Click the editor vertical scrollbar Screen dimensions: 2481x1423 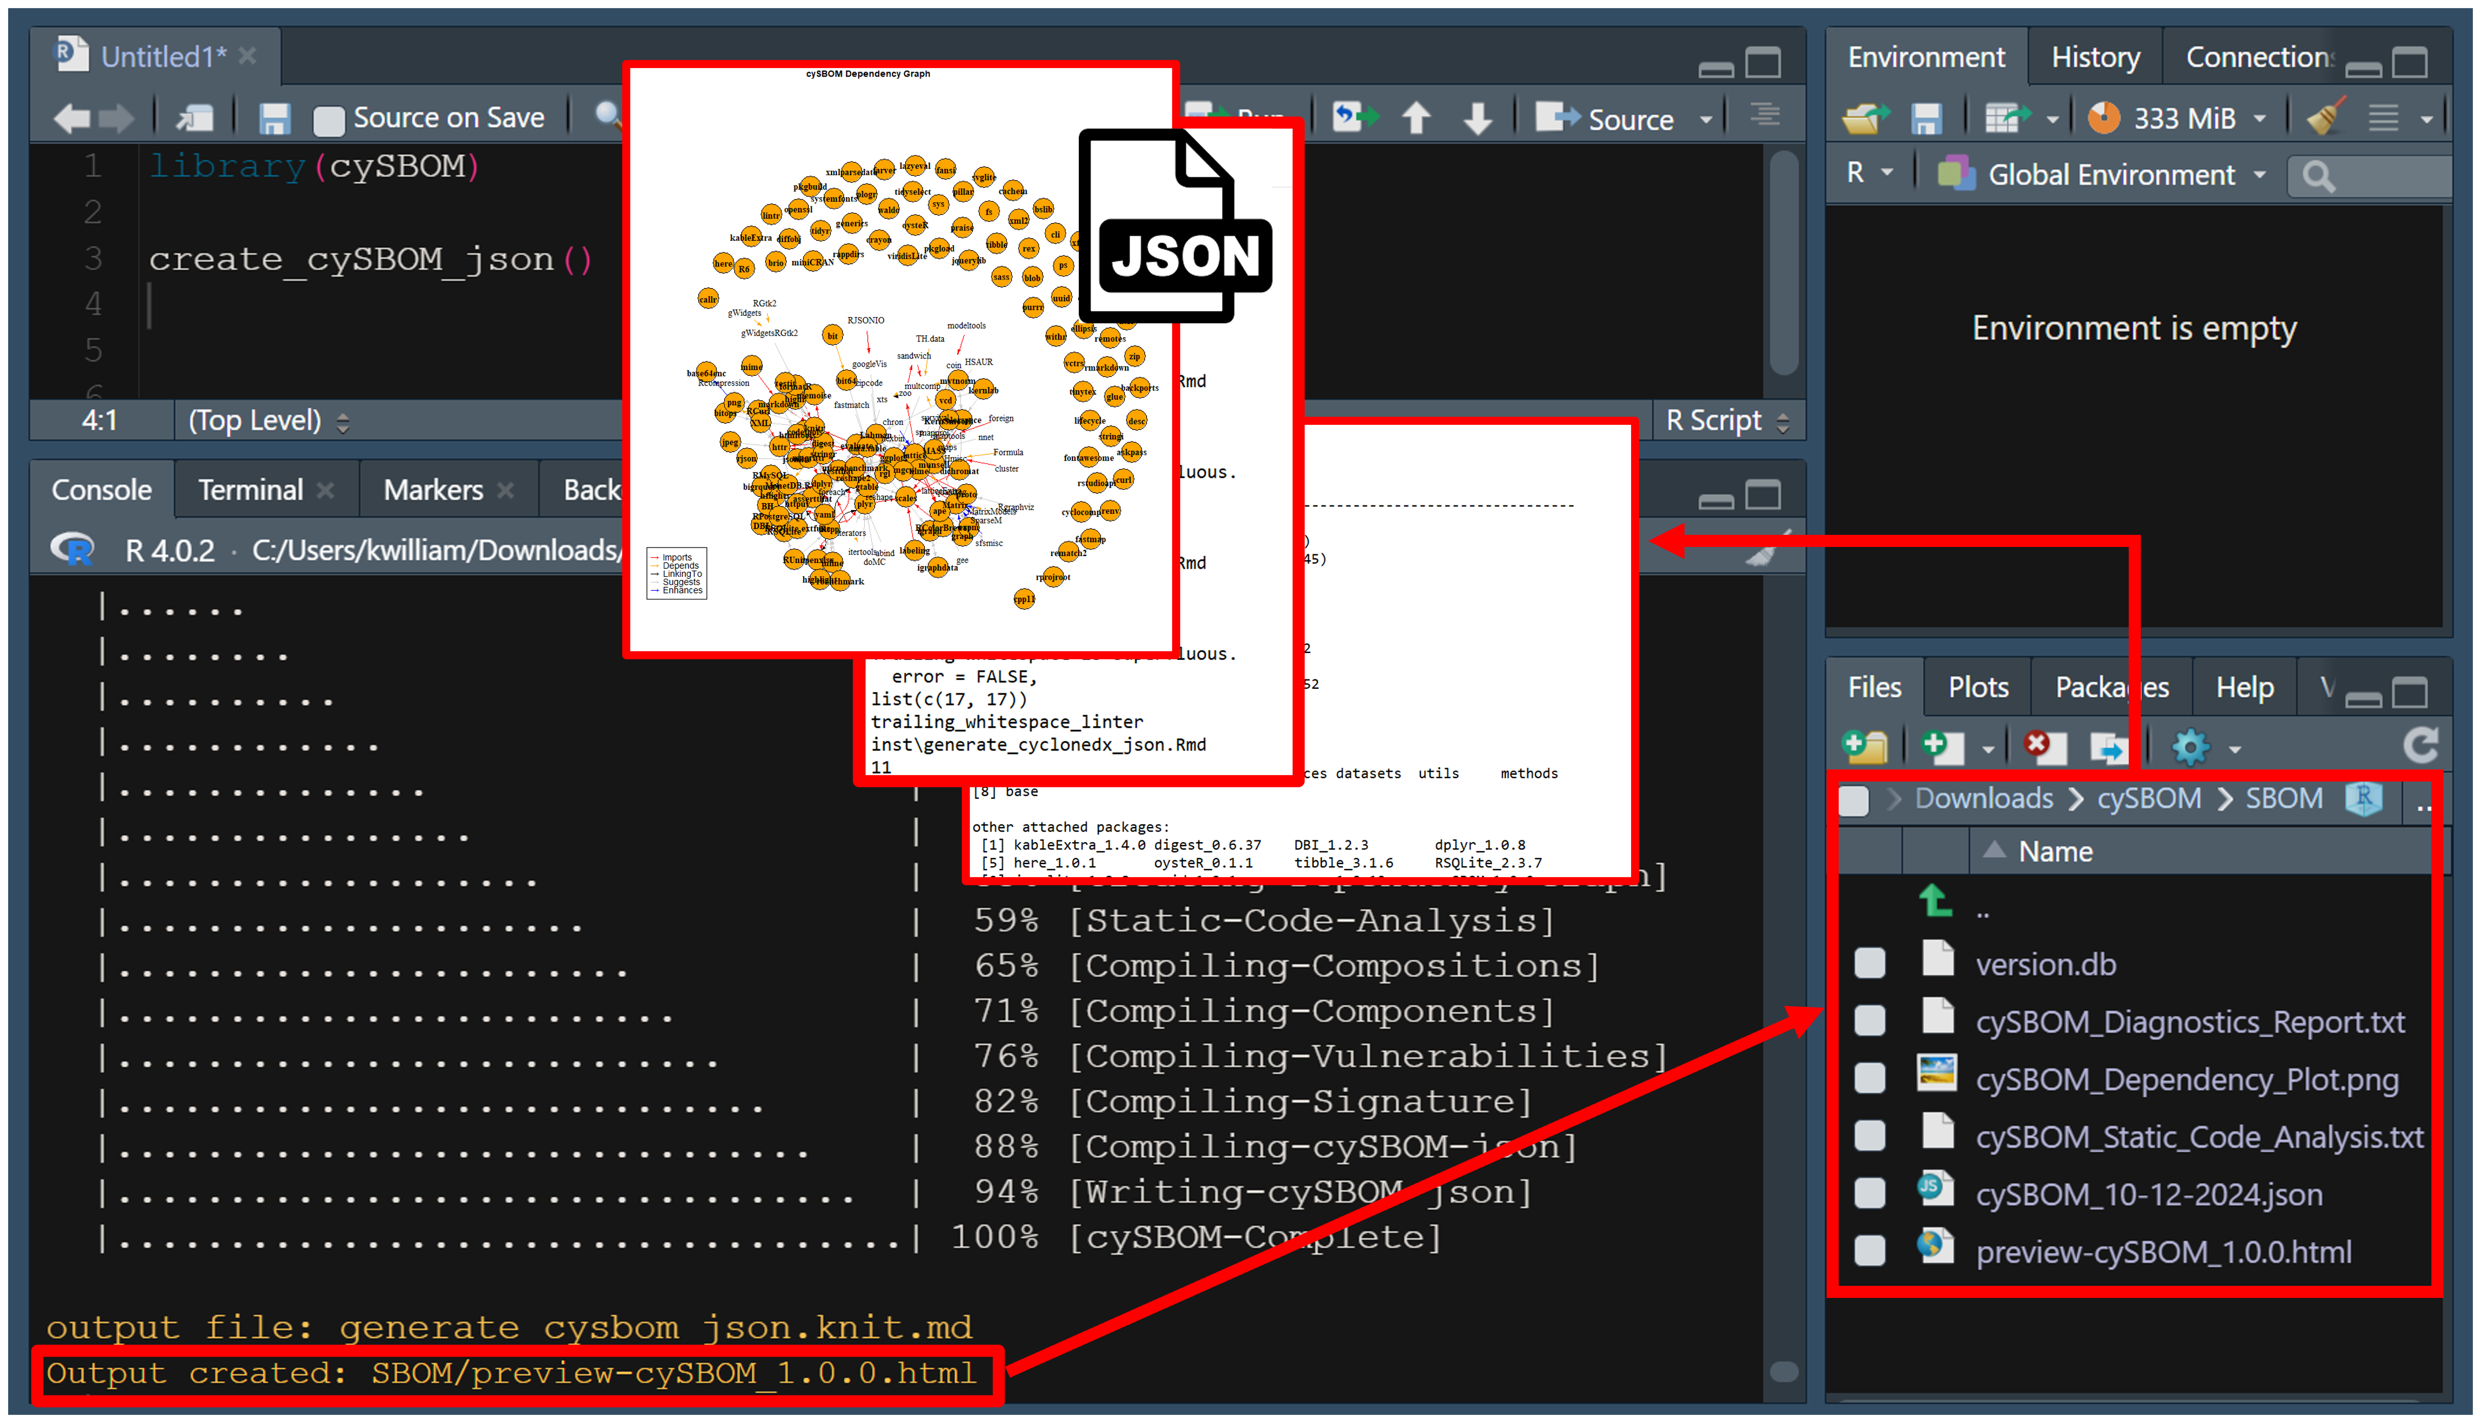tap(1784, 264)
